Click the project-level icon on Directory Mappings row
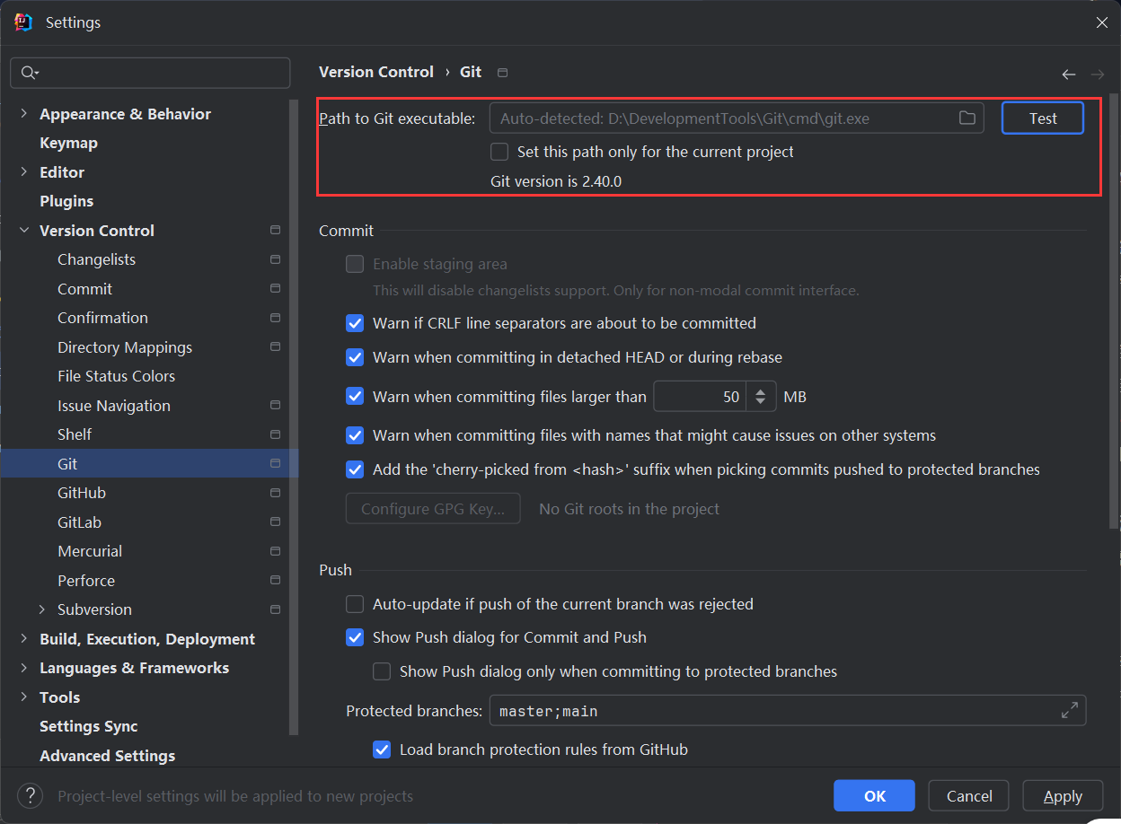The height and width of the screenshot is (824, 1121). coord(275,347)
